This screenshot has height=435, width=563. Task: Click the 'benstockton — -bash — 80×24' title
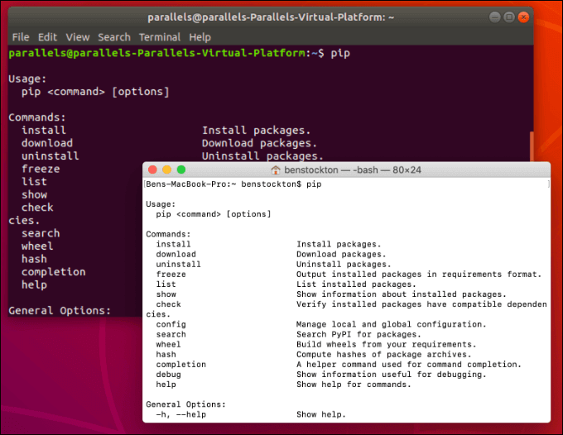click(353, 170)
